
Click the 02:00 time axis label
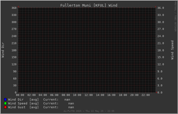click(x=32, y=95)
